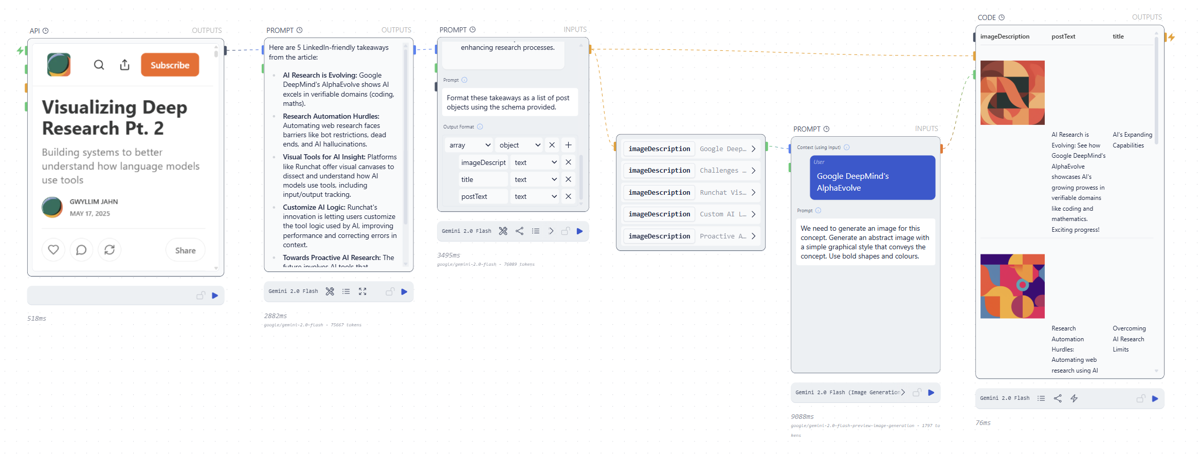This screenshot has width=1200, height=461.
Task: Open comments via the speech bubble icon
Action: tap(81, 250)
